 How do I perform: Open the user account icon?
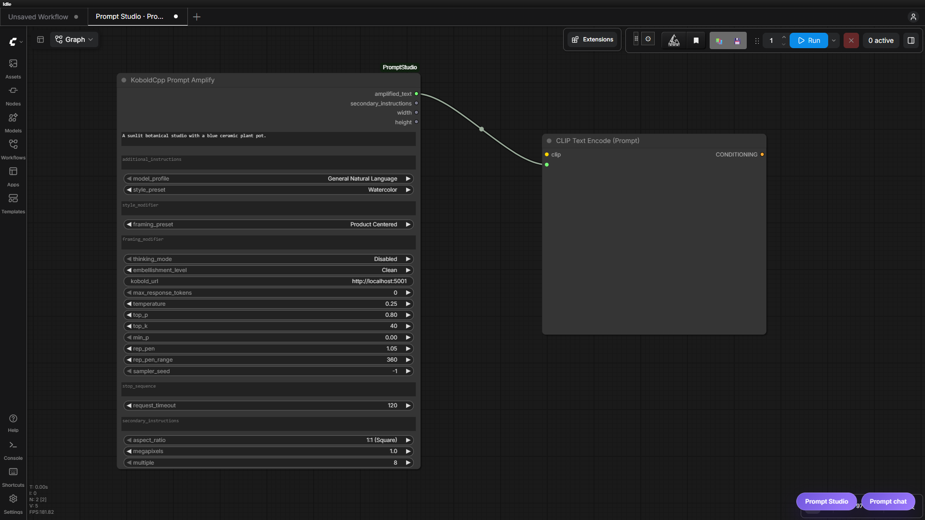(913, 17)
